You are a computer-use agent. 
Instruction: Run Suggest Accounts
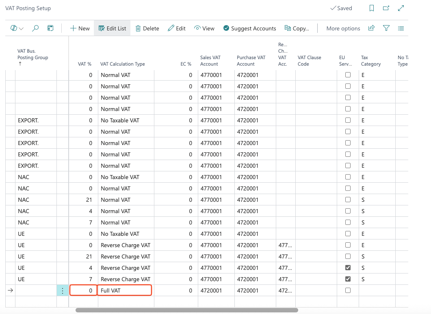pyautogui.click(x=249, y=28)
